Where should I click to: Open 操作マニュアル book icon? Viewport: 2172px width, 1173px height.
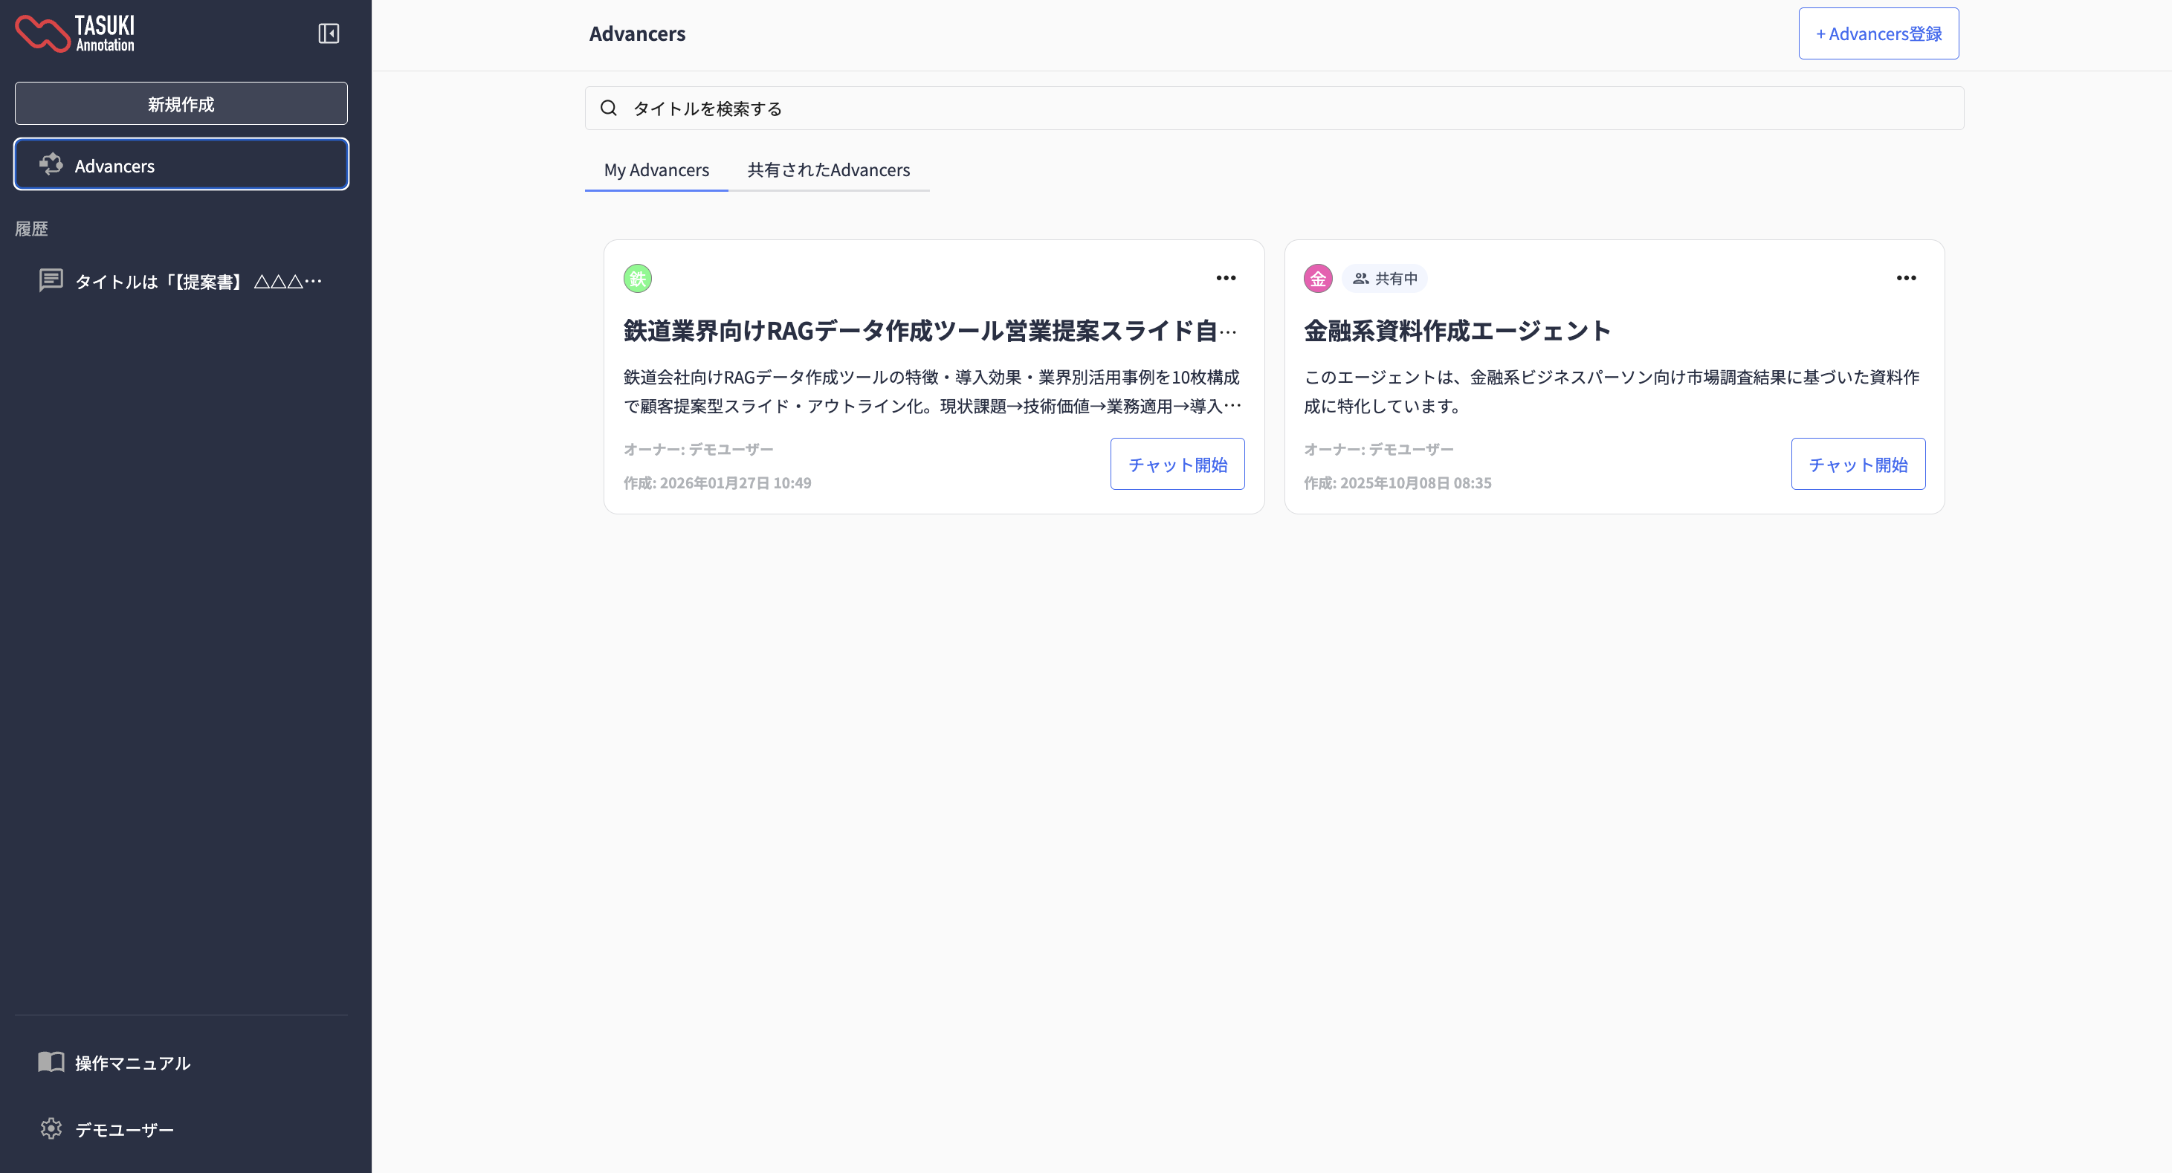pos(51,1061)
